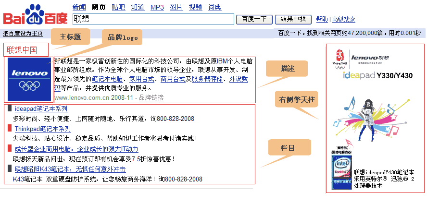The width and height of the screenshot is (427, 204).
Task: Select the 网页 tab
Action: point(99,7)
